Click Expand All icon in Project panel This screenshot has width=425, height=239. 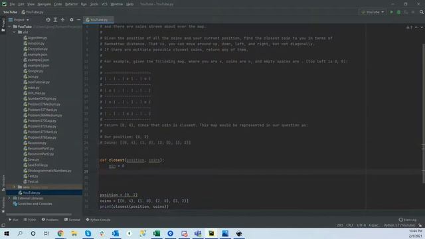click(55, 20)
